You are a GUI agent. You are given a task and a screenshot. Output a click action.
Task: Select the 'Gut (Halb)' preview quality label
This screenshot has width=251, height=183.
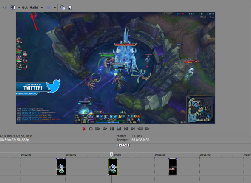pyautogui.click(x=30, y=8)
